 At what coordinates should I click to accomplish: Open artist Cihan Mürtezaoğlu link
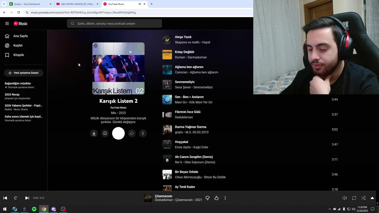(188, 177)
